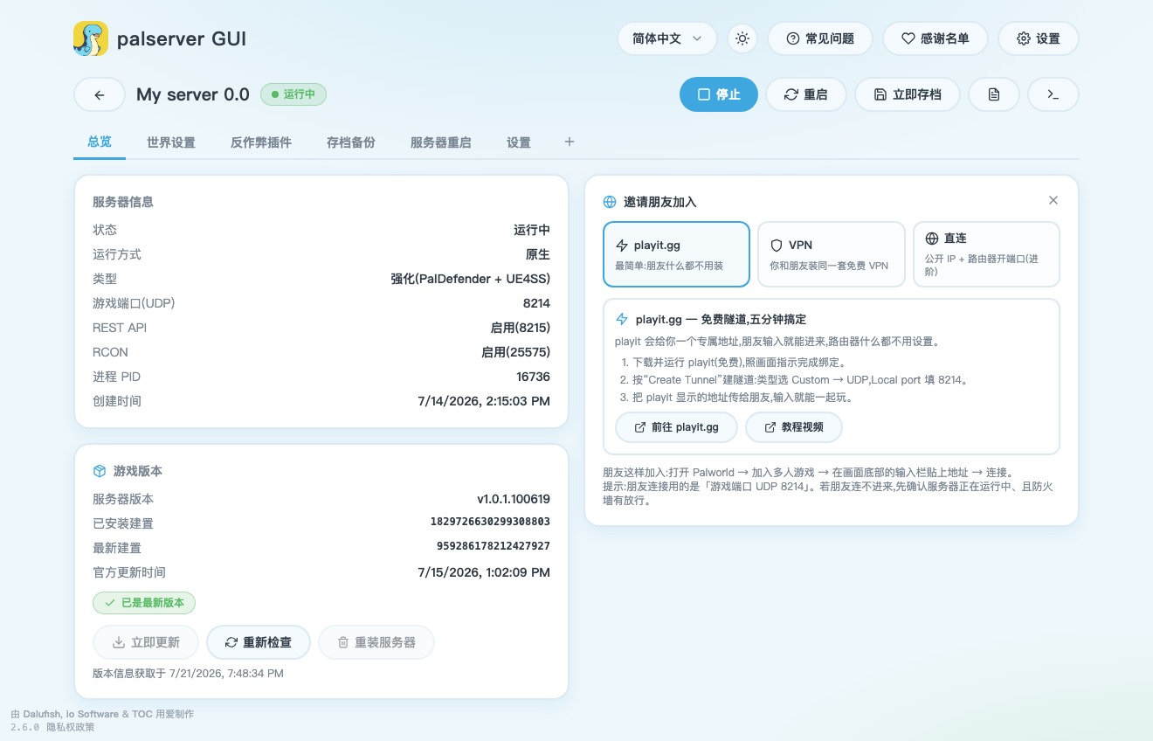Image resolution: width=1153 pixels, height=741 pixels.
Task: Open the server log document icon
Action: pyautogui.click(x=994, y=94)
